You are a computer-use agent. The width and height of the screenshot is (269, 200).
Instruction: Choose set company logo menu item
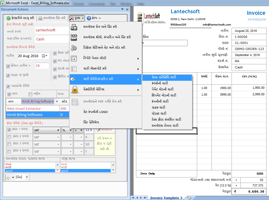click(105, 112)
